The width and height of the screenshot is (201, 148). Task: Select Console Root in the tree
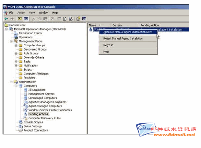point(17,25)
